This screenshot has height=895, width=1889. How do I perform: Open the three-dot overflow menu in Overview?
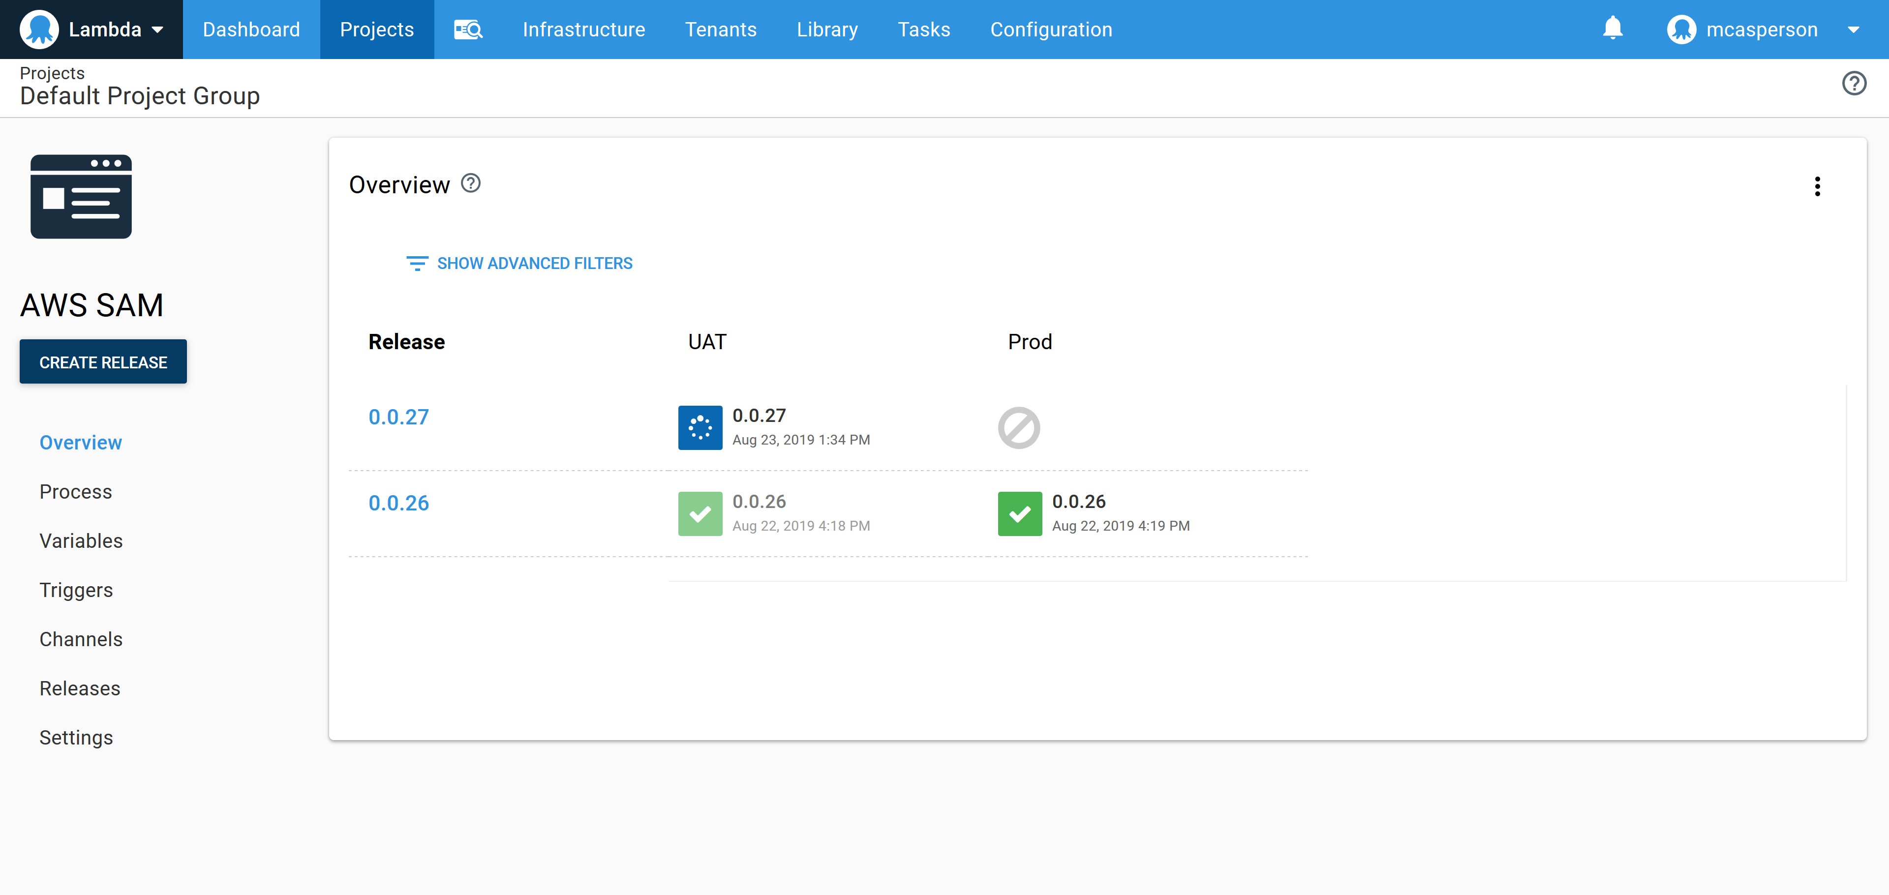(1817, 186)
